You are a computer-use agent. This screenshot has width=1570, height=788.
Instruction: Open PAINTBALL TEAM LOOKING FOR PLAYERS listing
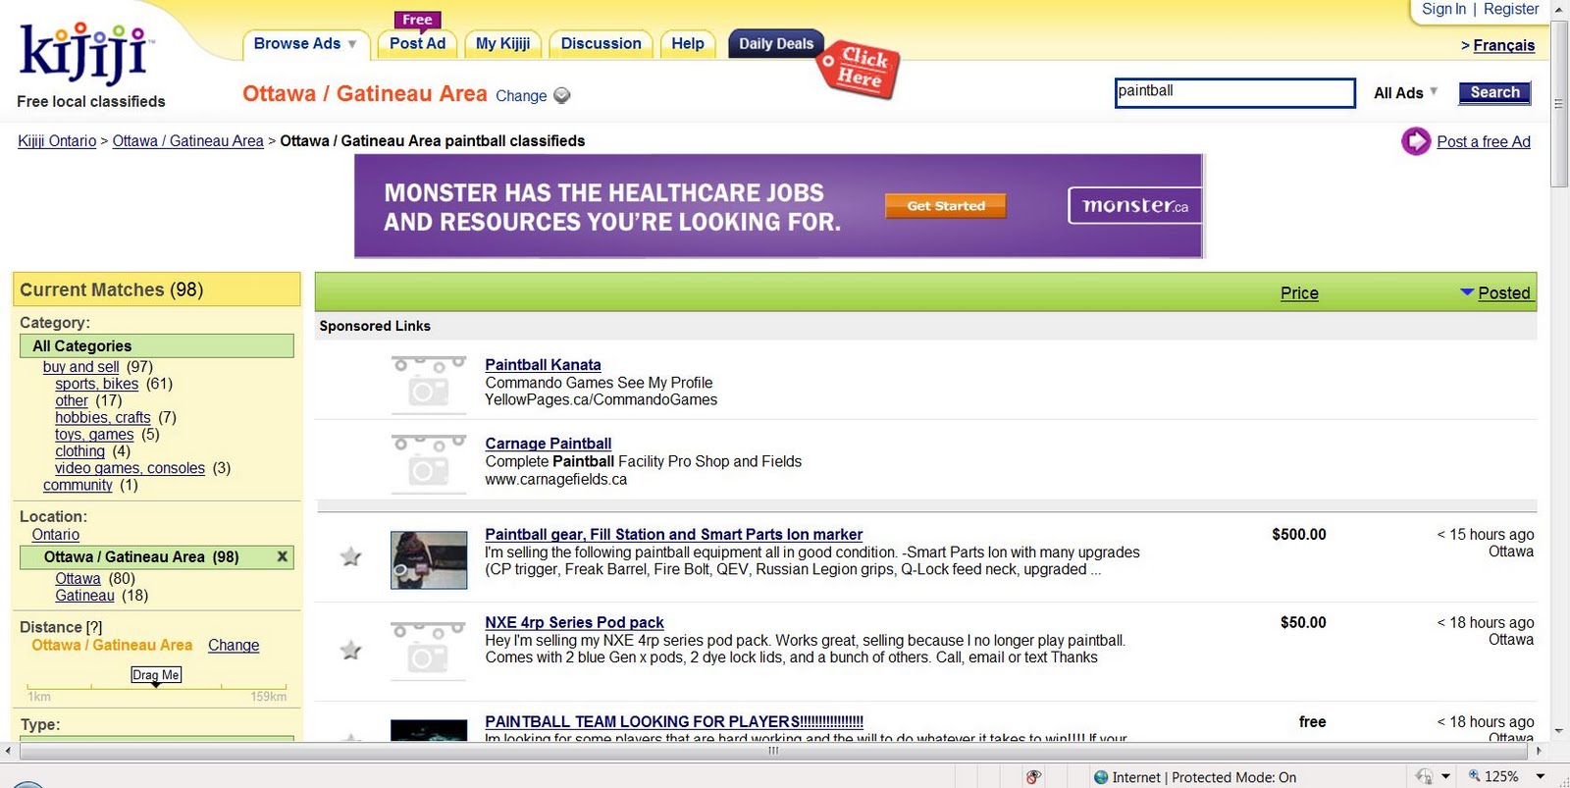coord(674,721)
